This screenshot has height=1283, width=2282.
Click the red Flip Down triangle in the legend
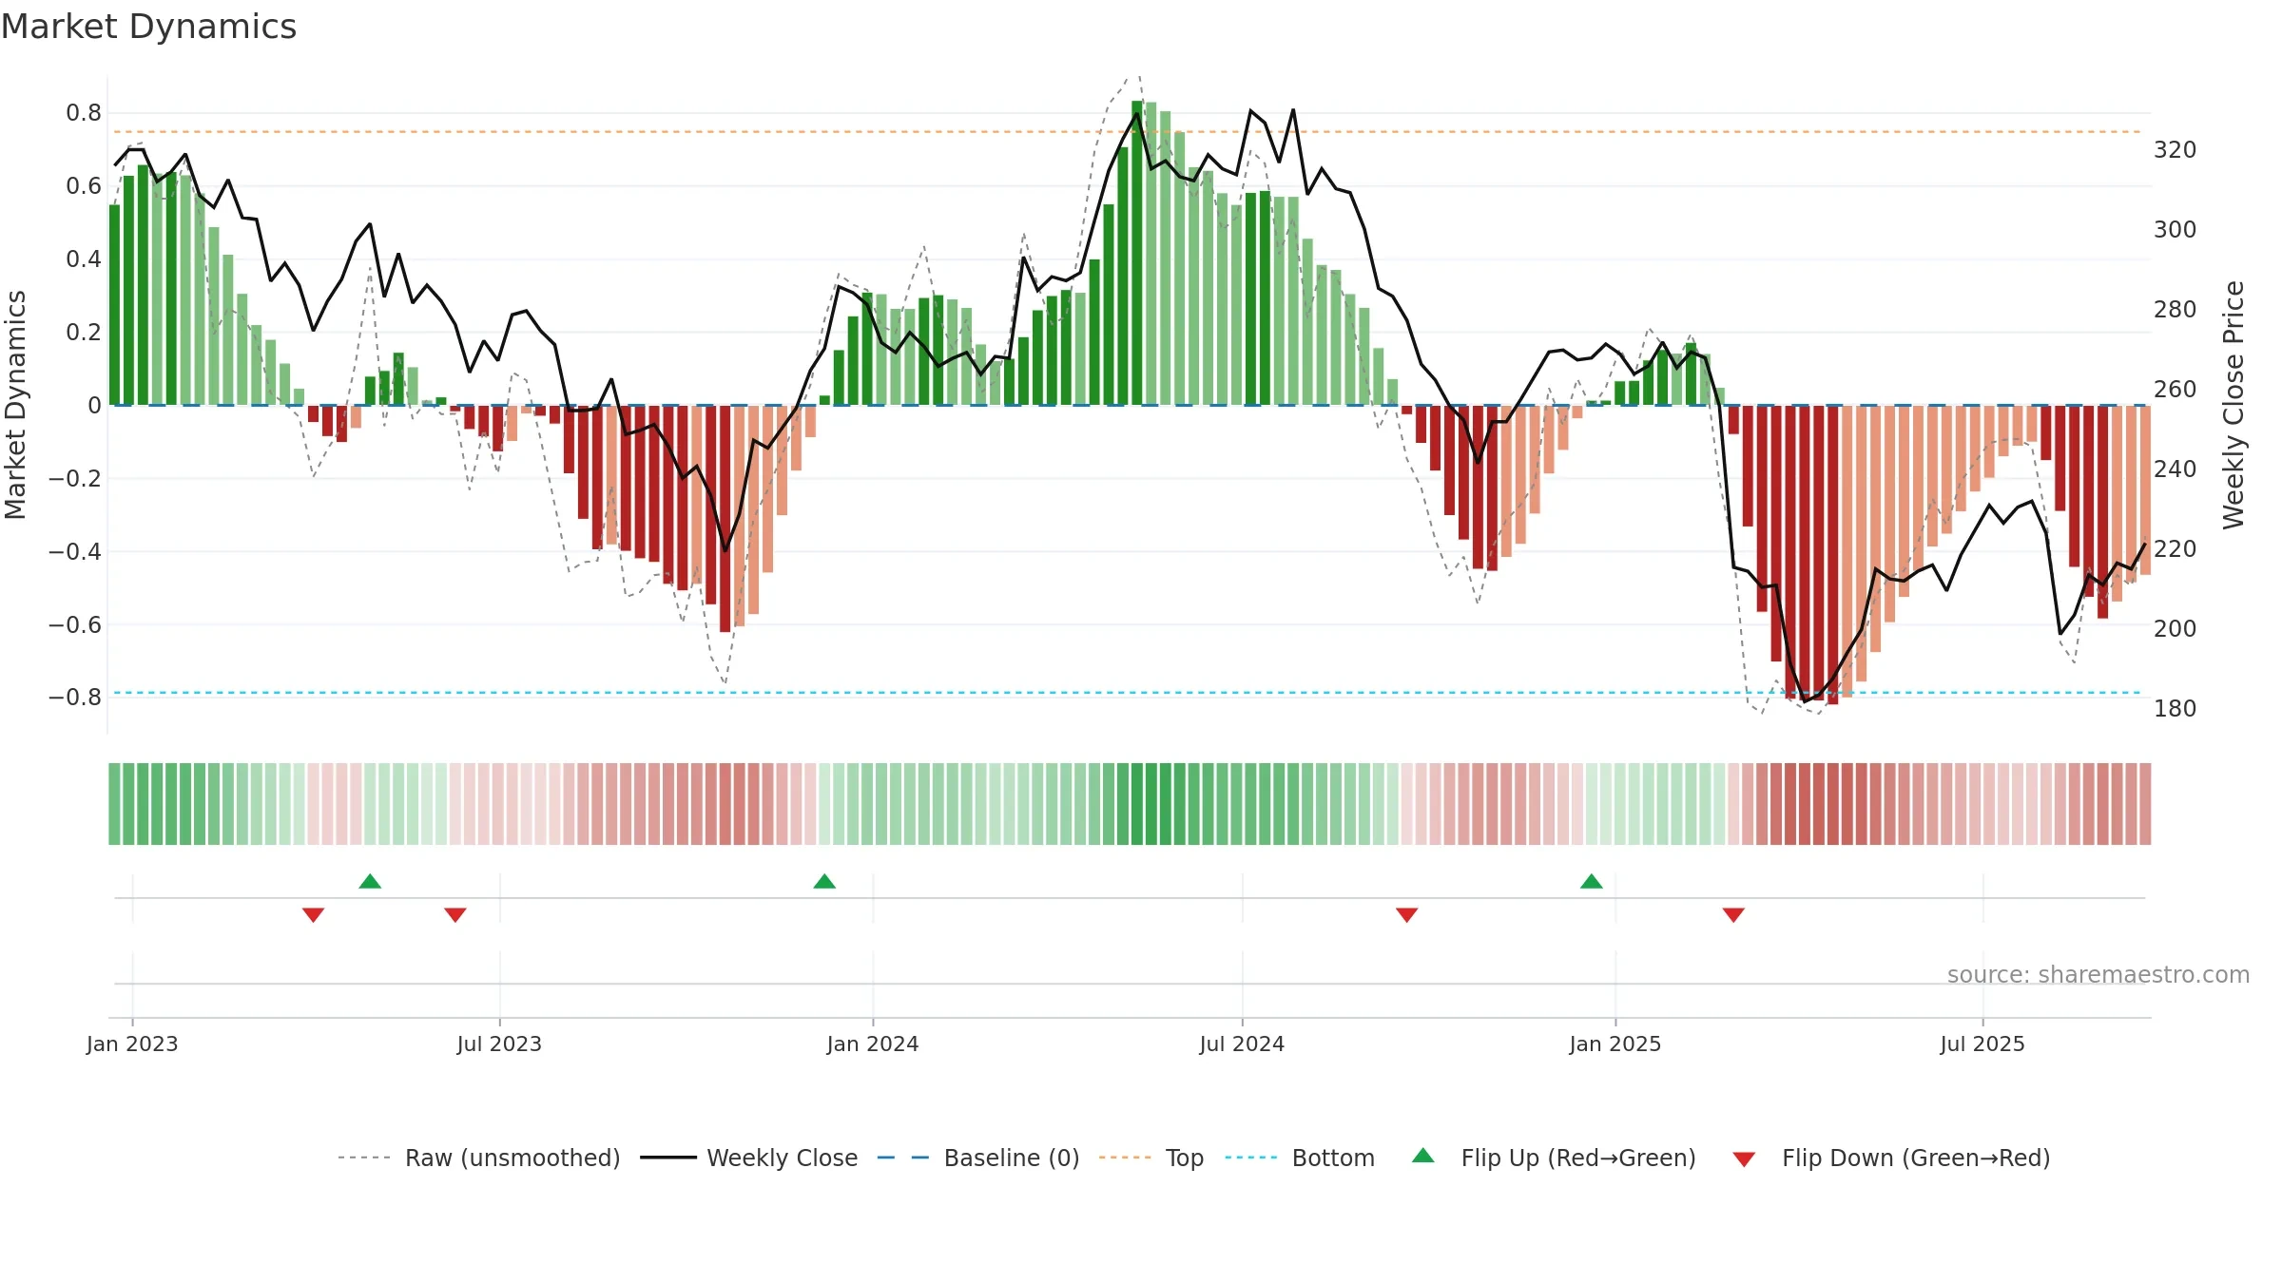click(x=1744, y=1159)
